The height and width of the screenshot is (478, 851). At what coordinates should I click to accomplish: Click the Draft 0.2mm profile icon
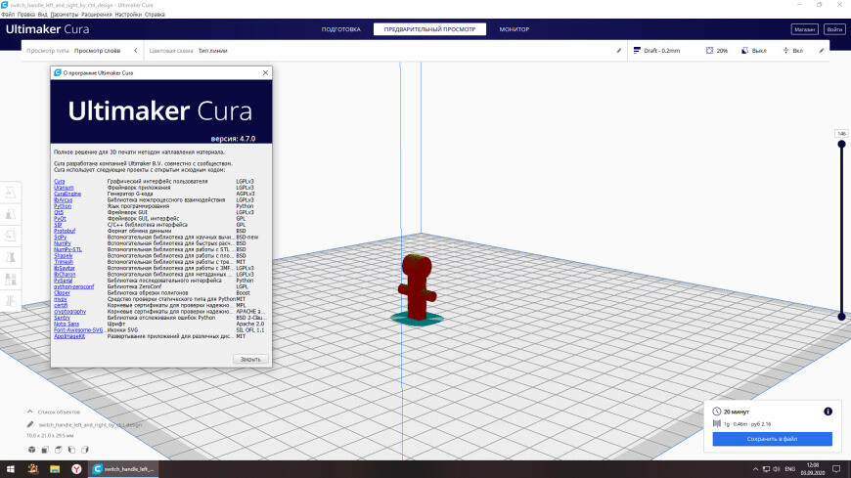(637, 51)
